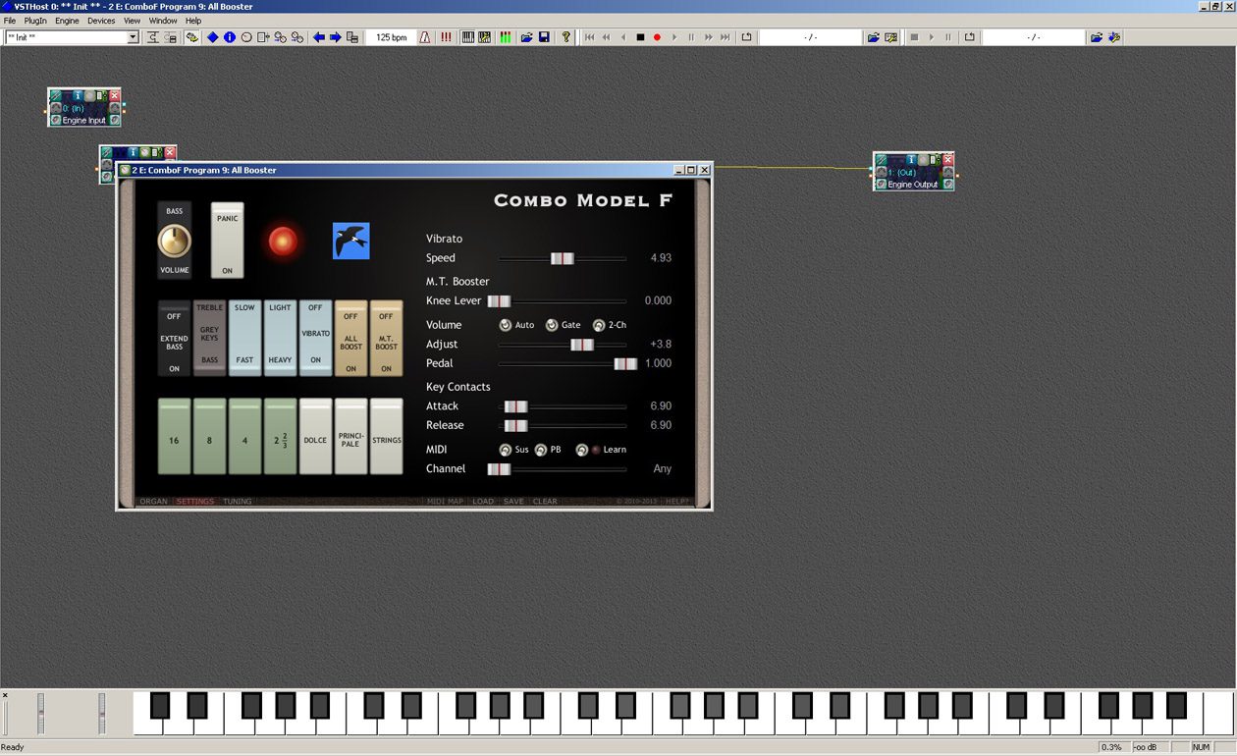
Task: Click the first player's loop icon
Action: 746,37
